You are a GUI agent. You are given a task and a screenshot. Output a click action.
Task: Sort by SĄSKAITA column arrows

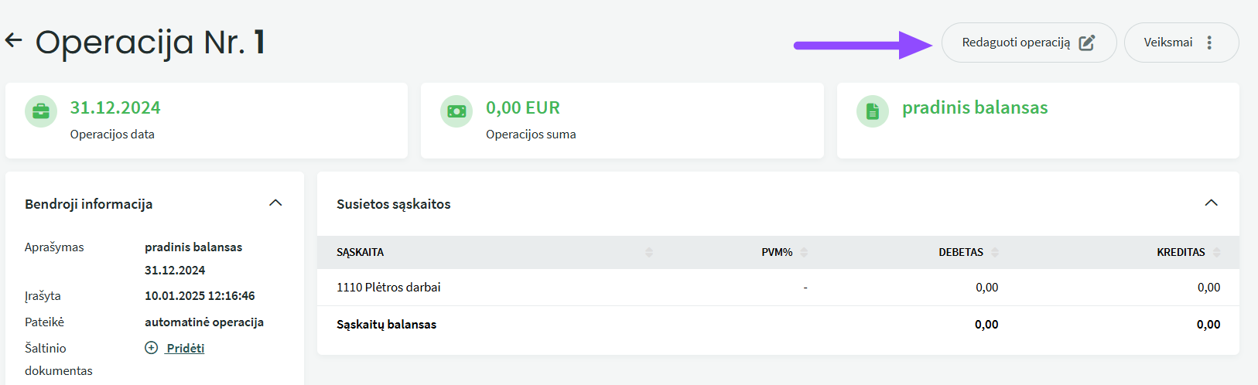649,252
